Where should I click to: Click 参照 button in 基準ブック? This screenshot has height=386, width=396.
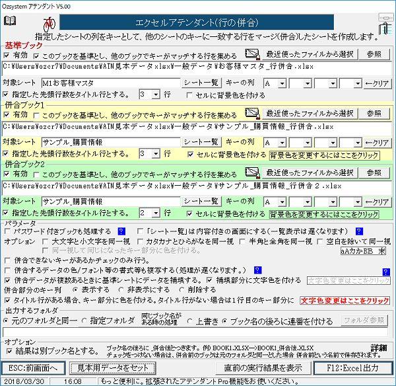coord(374,54)
